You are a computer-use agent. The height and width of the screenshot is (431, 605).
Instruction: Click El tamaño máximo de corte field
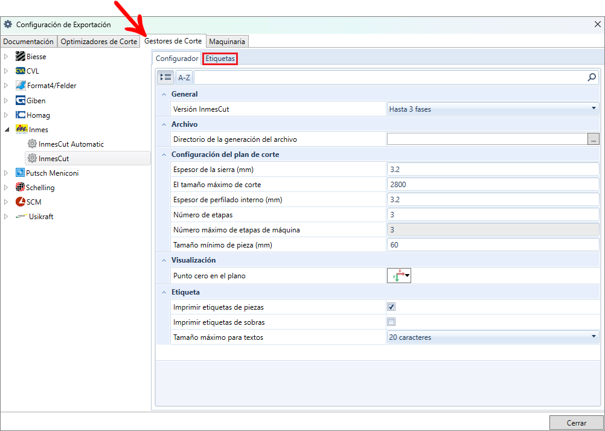point(493,185)
